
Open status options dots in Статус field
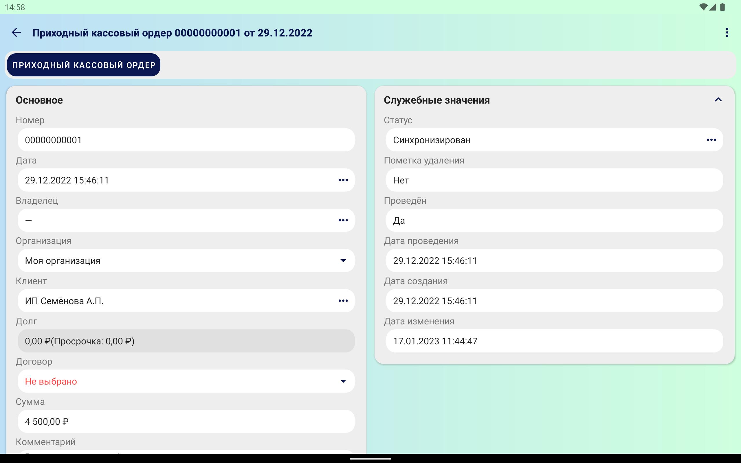click(x=711, y=140)
